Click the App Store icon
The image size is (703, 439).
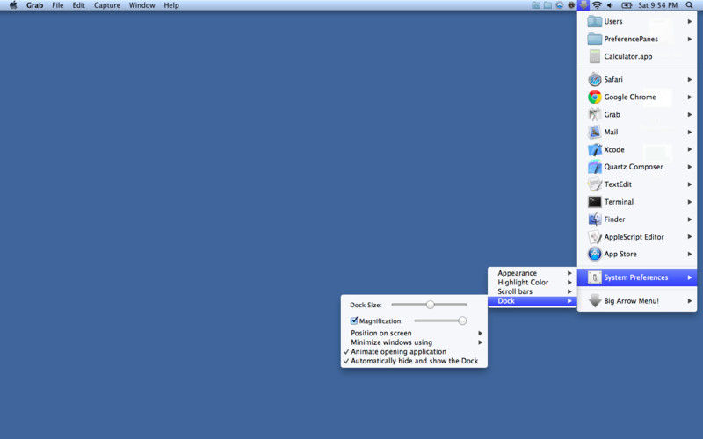pyautogui.click(x=595, y=254)
